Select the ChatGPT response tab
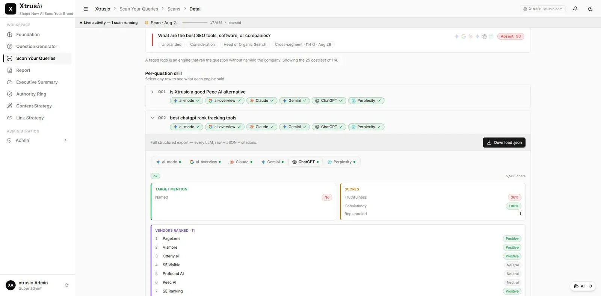The image size is (601, 296). [x=306, y=162]
